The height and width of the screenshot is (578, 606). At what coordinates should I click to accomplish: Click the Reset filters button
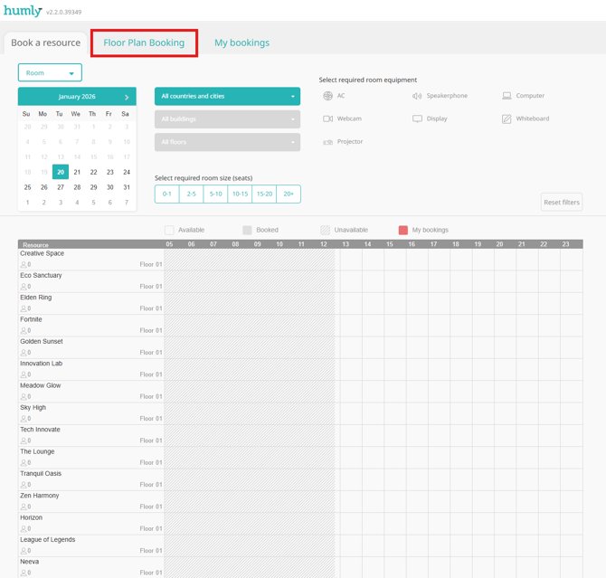point(561,203)
